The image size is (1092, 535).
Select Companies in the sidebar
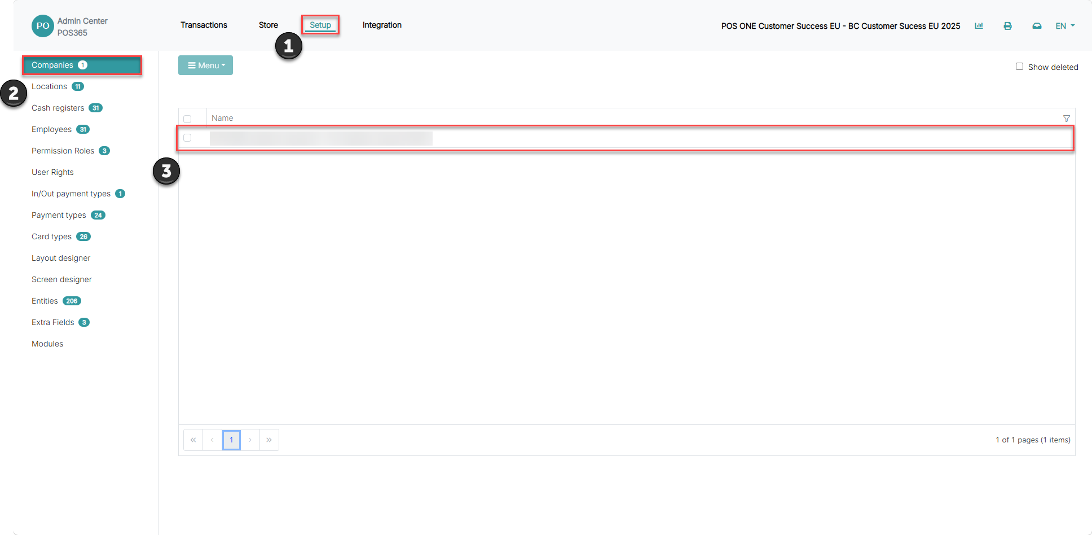[82, 65]
